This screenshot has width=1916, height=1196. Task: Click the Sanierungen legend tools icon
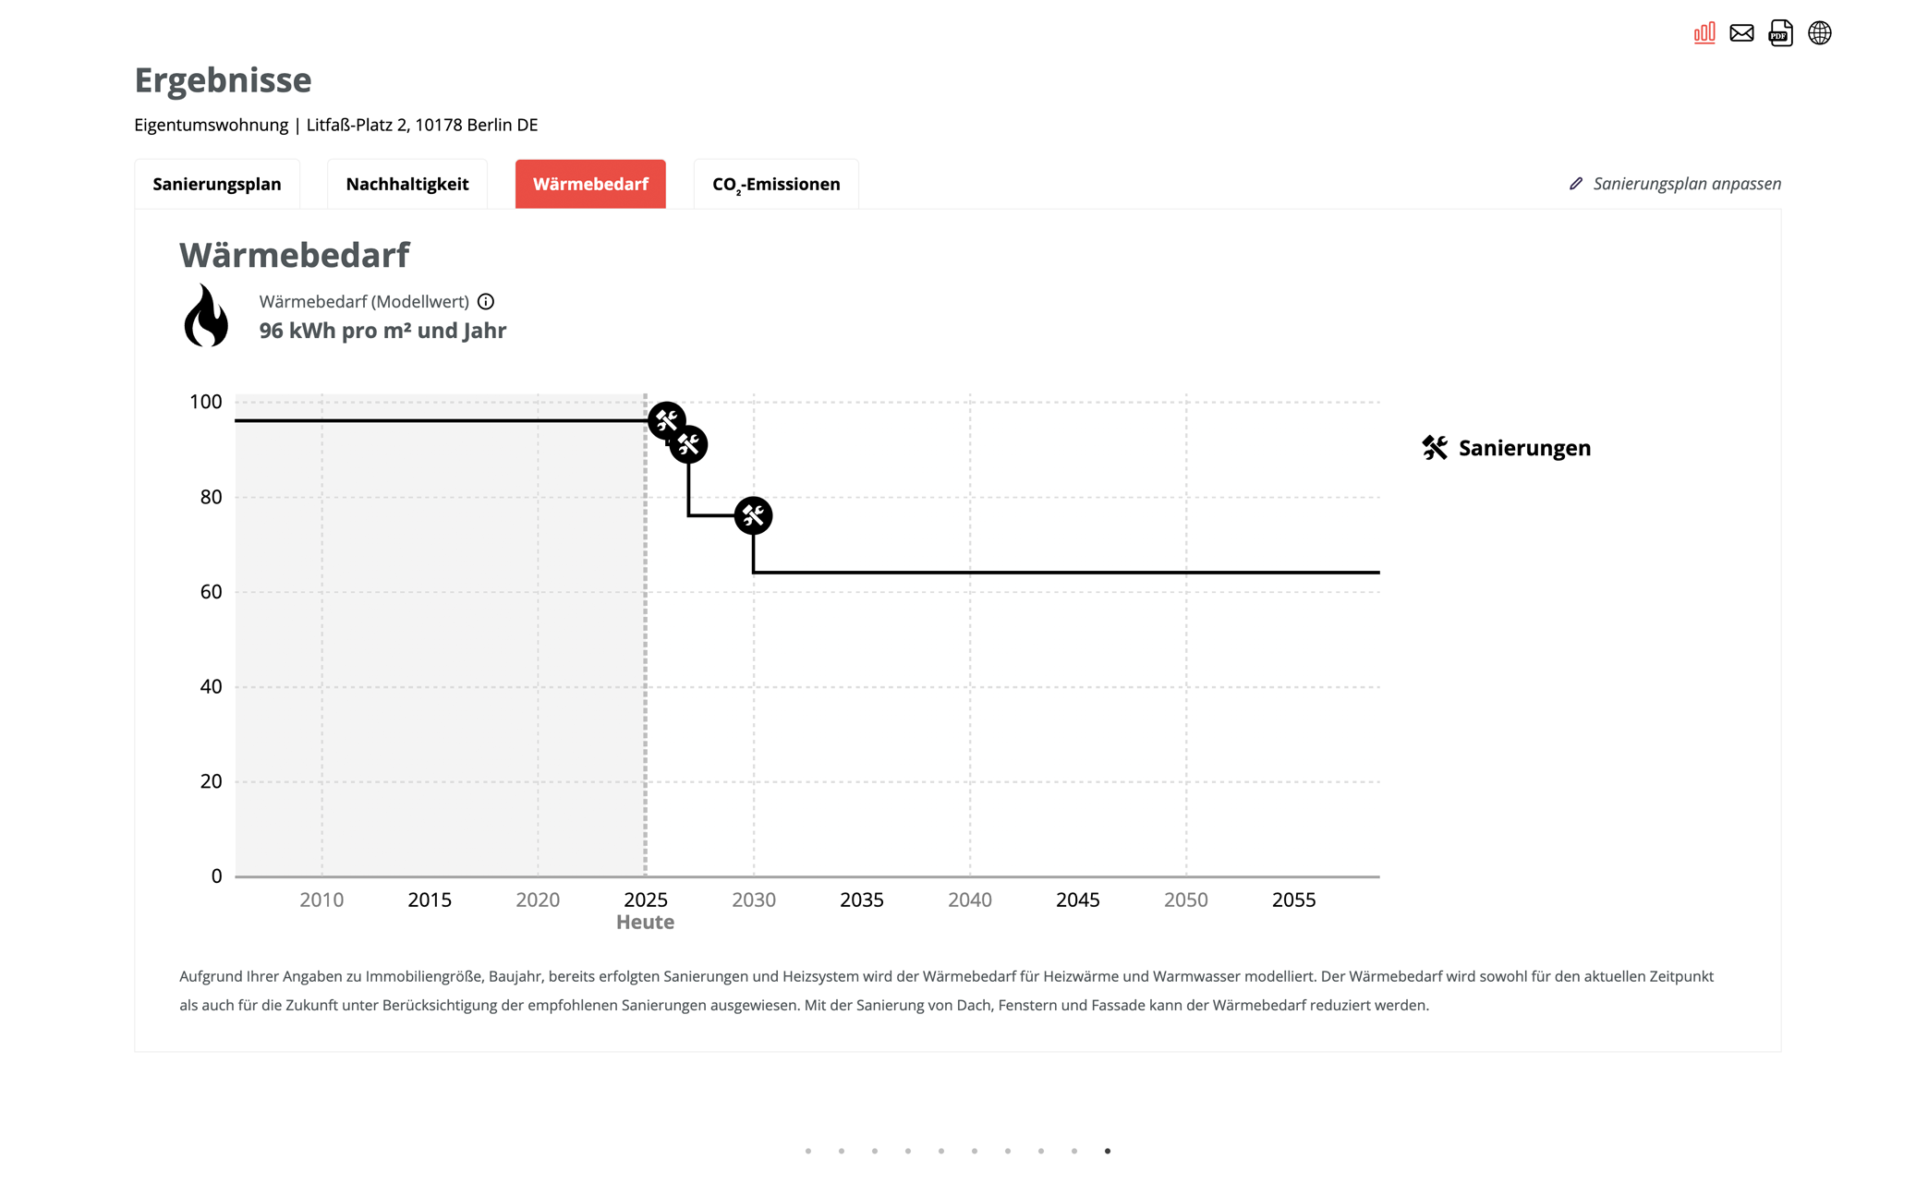pos(1435,448)
